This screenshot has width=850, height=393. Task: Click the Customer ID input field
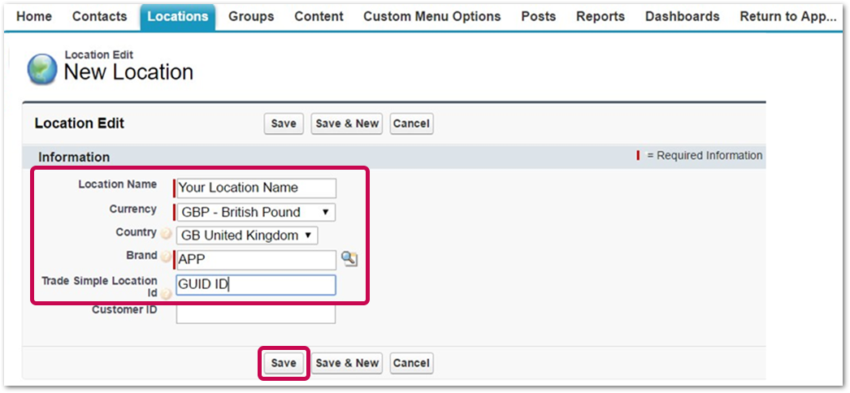(256, 314)
